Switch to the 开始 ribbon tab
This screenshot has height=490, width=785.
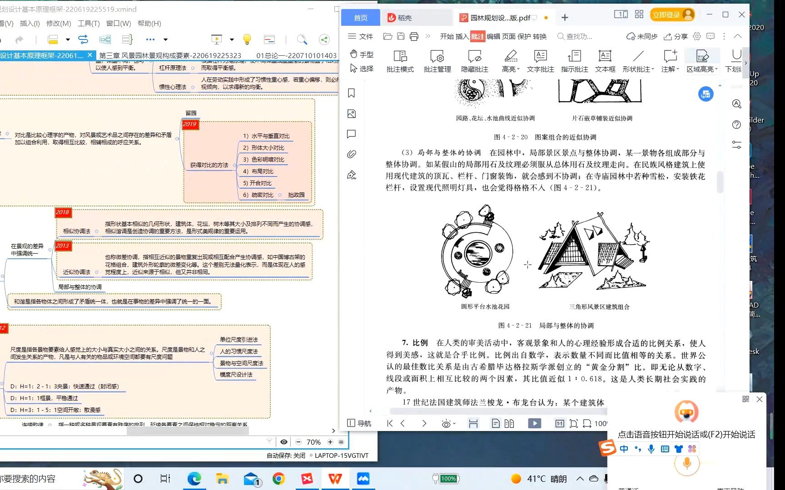point(447,36)
